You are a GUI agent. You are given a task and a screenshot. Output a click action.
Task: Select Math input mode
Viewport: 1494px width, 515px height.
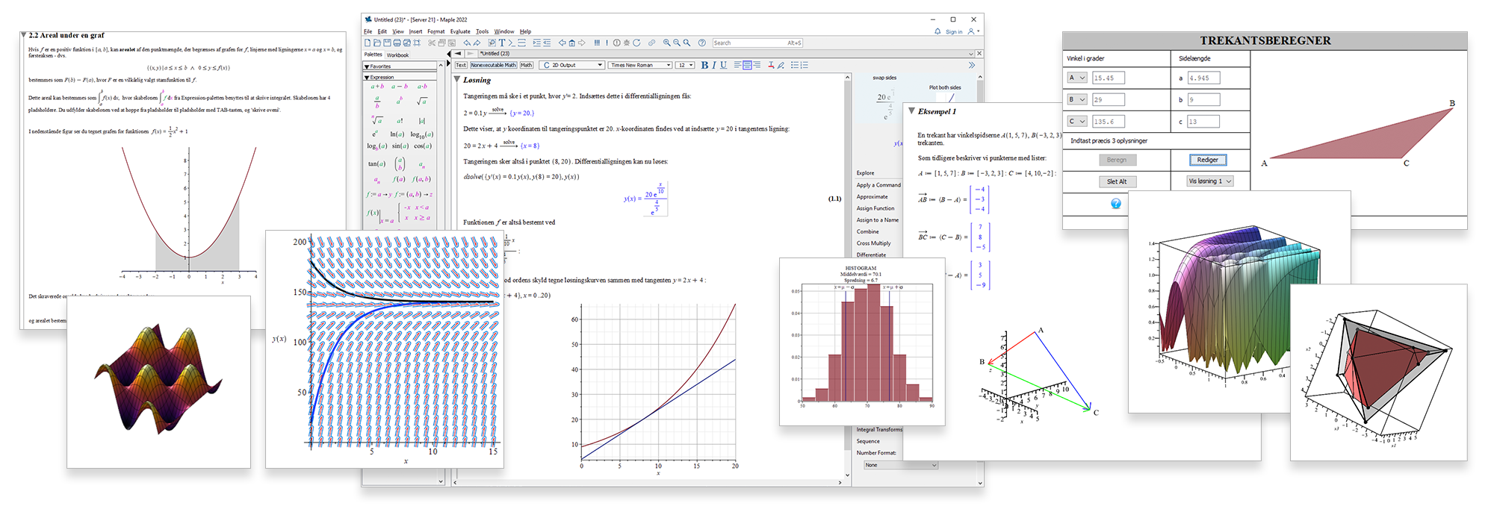tap(527, 65)
